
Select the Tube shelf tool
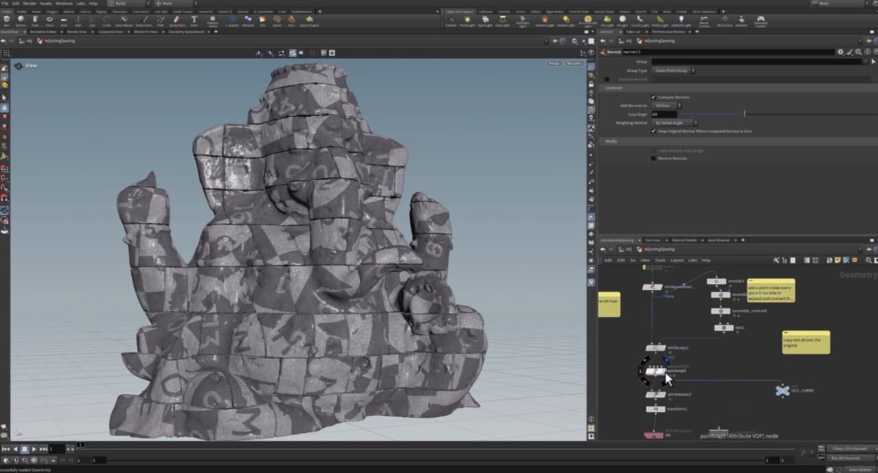pos(35,21)
